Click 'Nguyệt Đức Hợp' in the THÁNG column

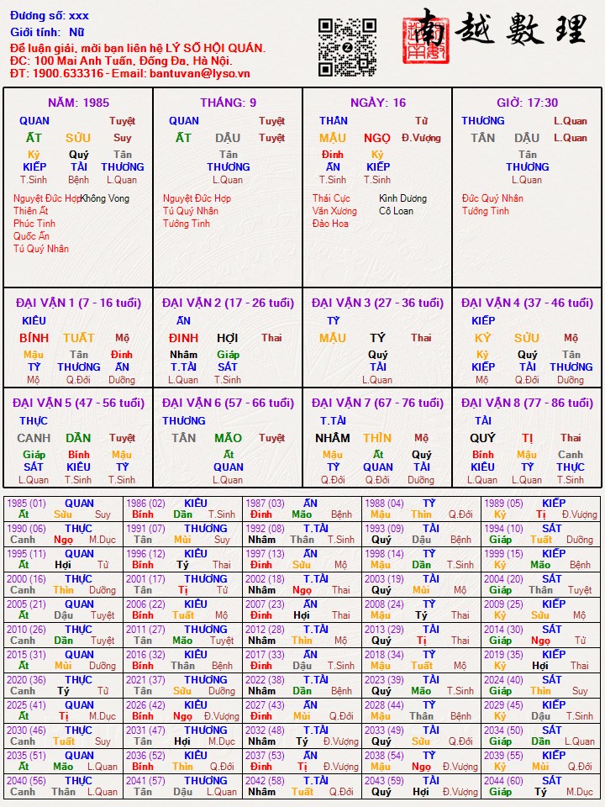coord(197,198)
